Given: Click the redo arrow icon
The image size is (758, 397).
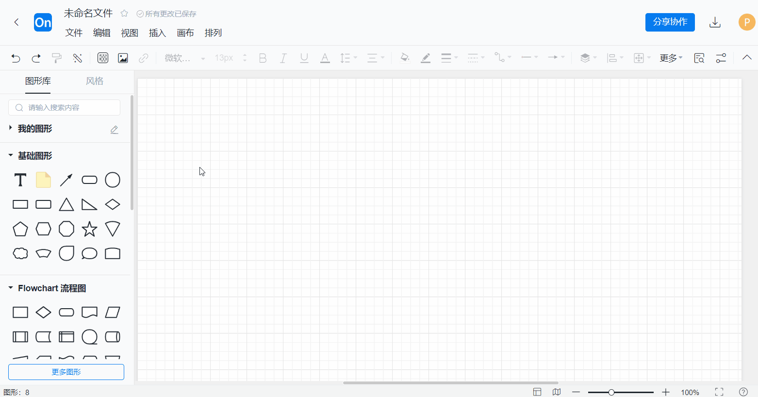Looking at the screenshot, I should point(36,58).
